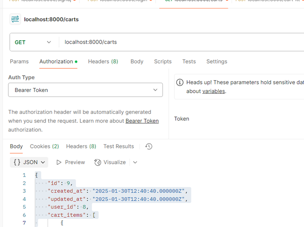Image resolution: width=304 pixels, height=227 pixels.
Task: Open the GET method dropdown
Action: coord(33,43)
